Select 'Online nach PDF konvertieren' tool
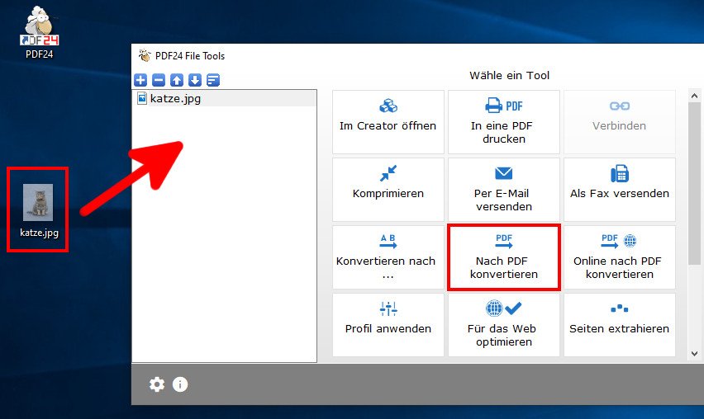The image size is (704, 419). (619, 257)
